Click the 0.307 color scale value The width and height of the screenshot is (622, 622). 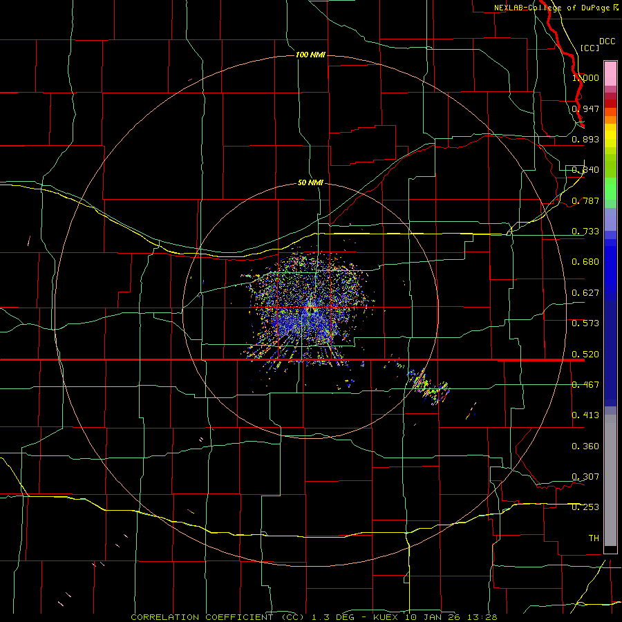tap(585, 477)
